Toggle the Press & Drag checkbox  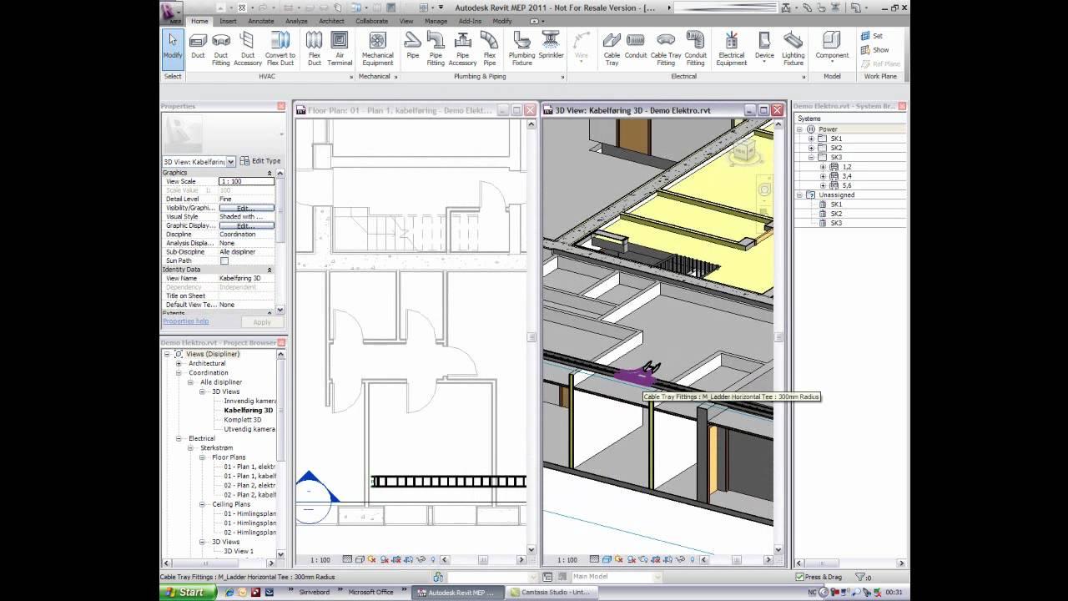click(x=799, y=577)
